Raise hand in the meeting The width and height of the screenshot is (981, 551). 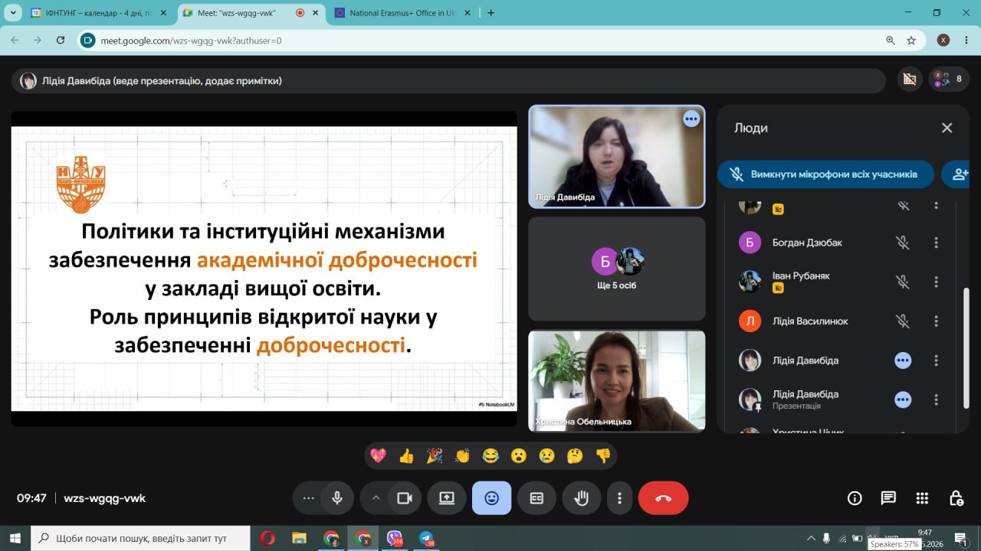pos(582,498)
